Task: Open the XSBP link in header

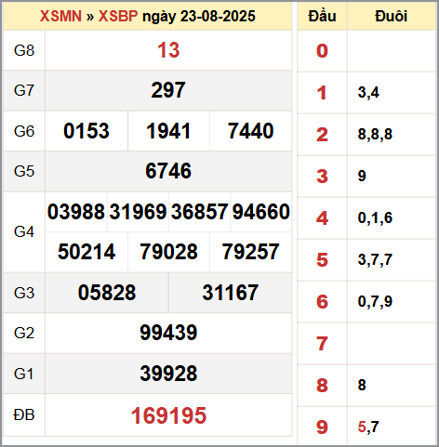Action: tap(118, 16)
